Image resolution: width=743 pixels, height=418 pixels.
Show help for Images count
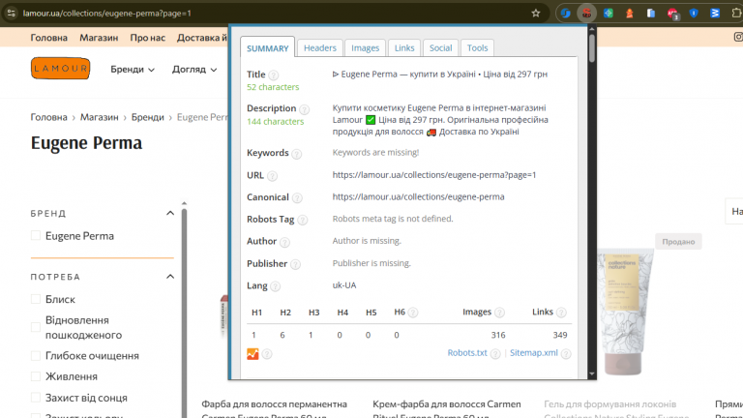pyautogui.click(x=499, y=313)
